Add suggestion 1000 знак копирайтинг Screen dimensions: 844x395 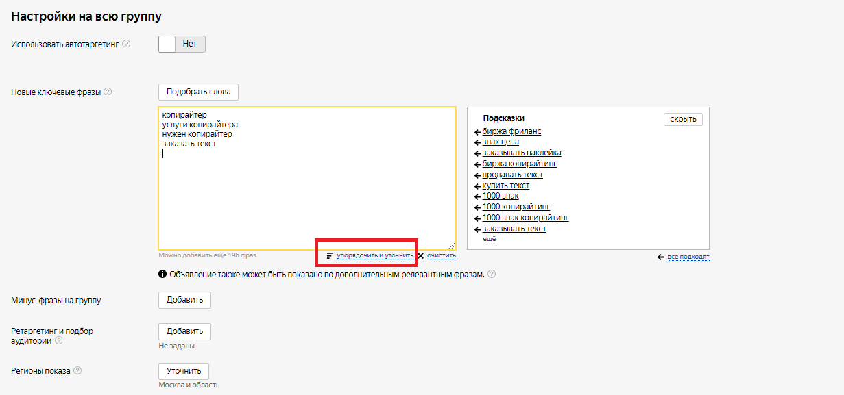pos(525,218)
